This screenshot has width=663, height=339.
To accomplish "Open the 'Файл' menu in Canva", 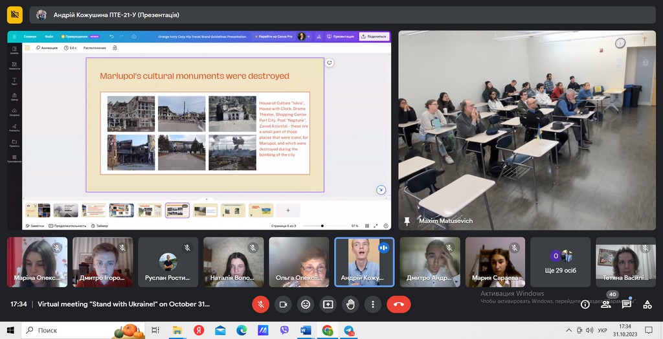I will coord(49,36).
